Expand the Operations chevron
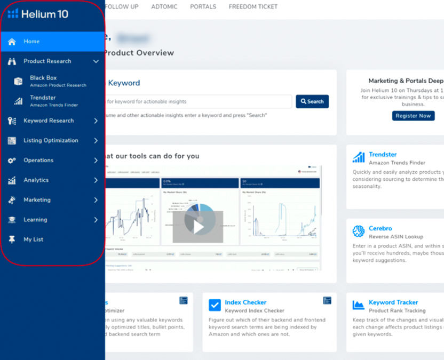Screen dimensions: 444x360 coord(96,161)
